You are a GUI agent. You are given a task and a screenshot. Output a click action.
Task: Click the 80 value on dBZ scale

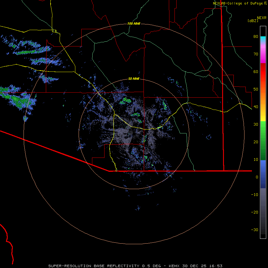[256, 37]
